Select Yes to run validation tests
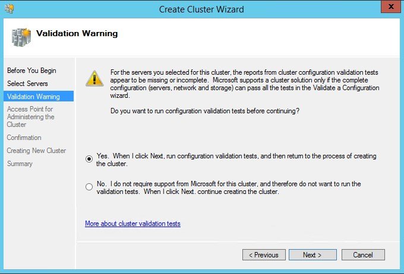 [x=89, y=159]
